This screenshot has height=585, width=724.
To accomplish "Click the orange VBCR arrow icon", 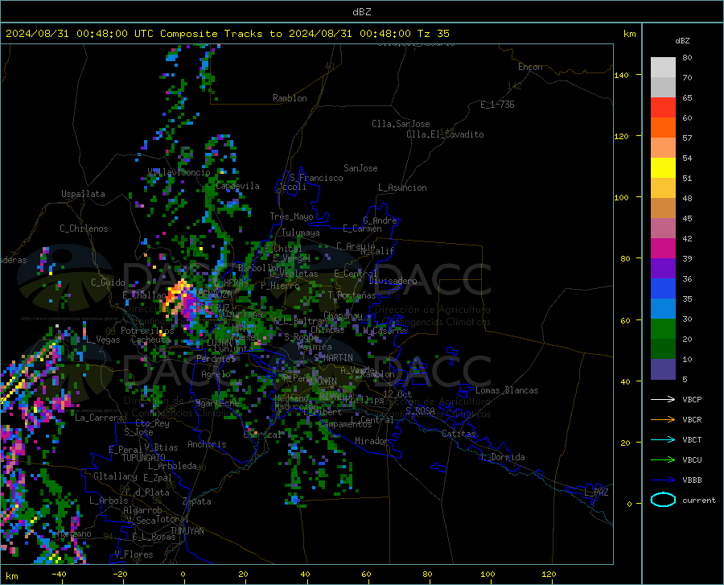I will (x=663, y=420).
